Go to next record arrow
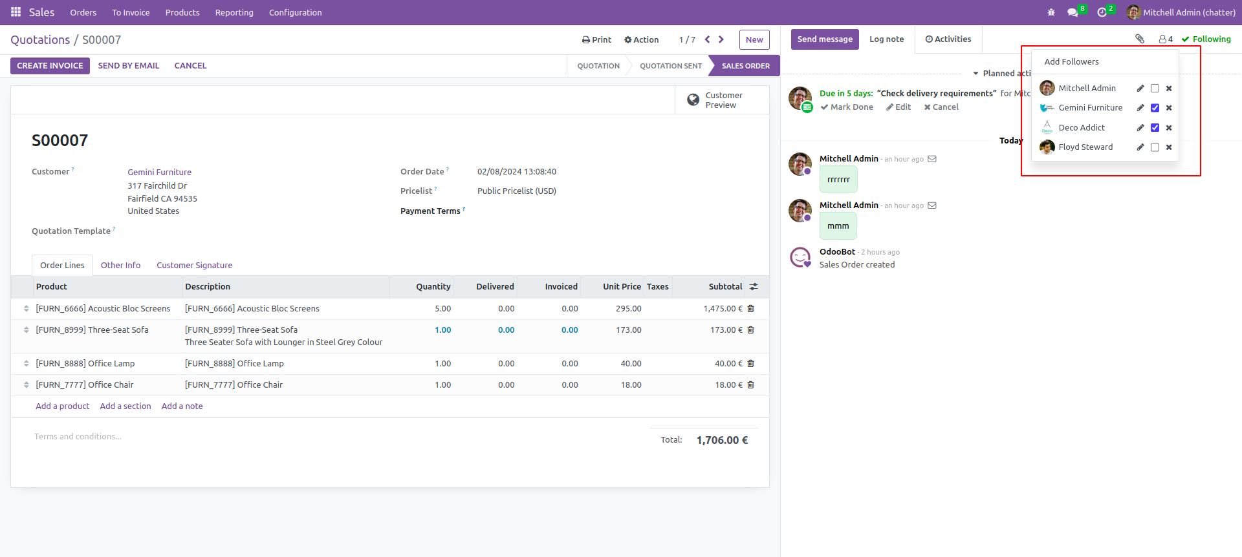This screenshot has width=1242, height=557. [721, 39]
